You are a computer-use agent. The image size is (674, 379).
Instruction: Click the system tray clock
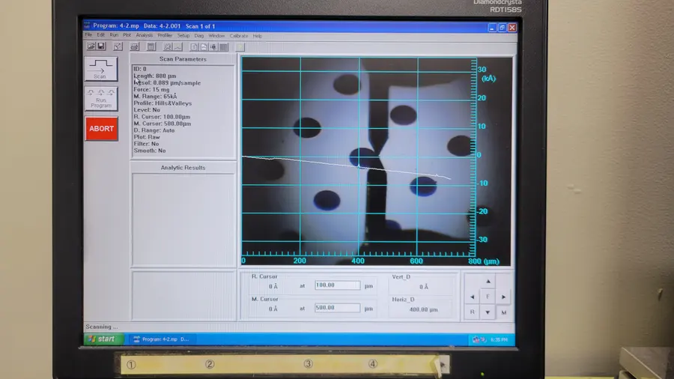499,339
